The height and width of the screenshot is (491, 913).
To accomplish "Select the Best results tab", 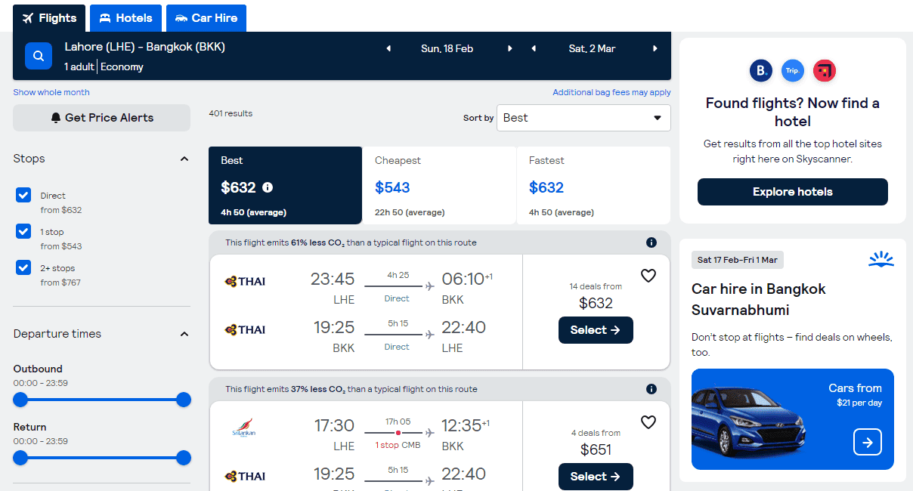I will click(286, 186).
